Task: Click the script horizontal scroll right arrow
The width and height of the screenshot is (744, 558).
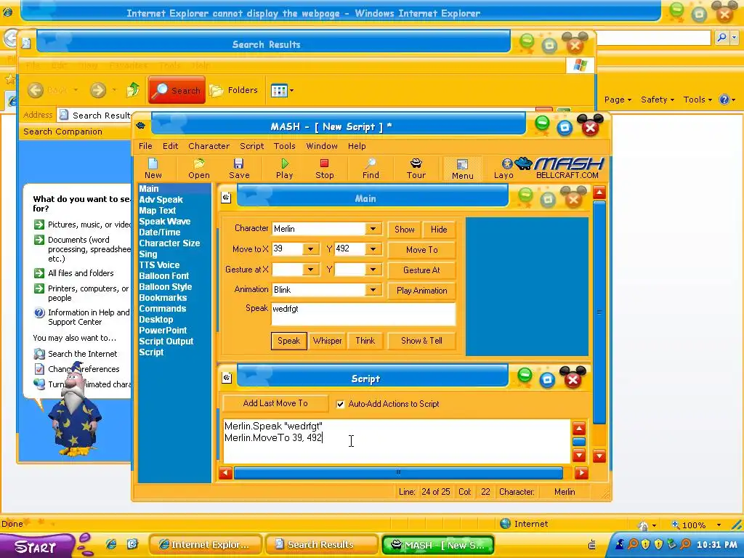Action: click(x=581, y=472)
